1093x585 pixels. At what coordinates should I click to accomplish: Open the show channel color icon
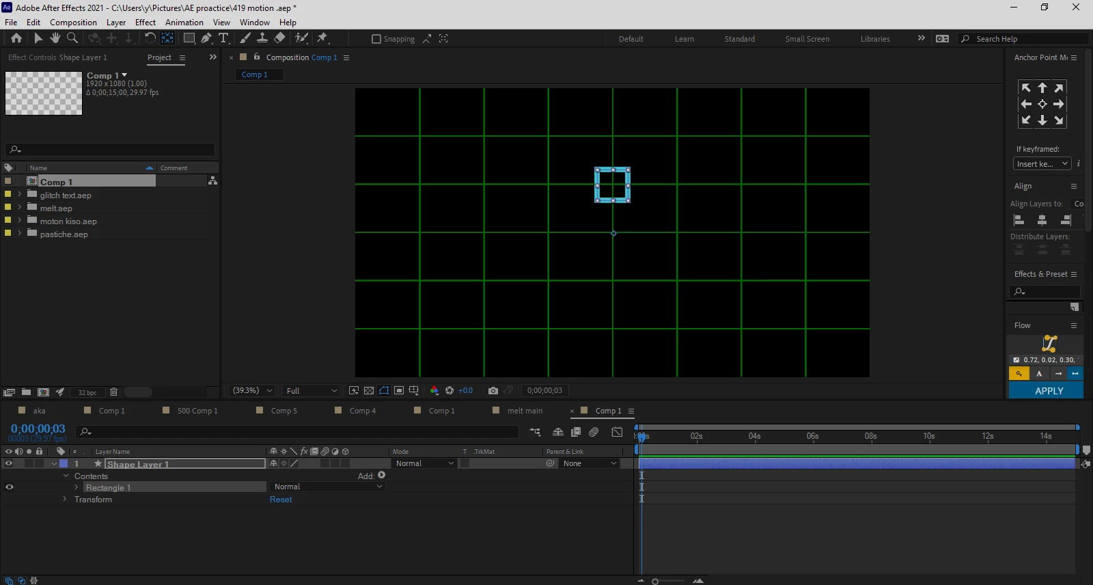434,391
